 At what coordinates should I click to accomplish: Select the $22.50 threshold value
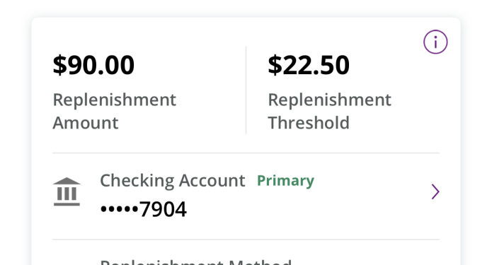tap(309, 65)
